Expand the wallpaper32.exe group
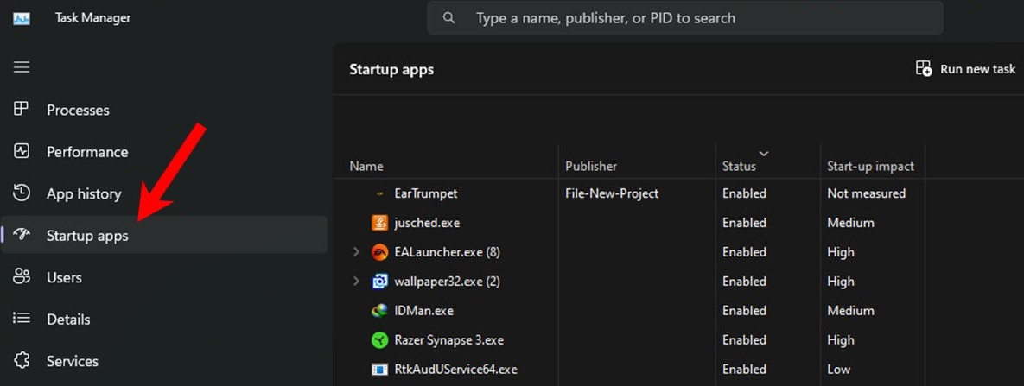The image size is (1024, 386). [356, 282]
